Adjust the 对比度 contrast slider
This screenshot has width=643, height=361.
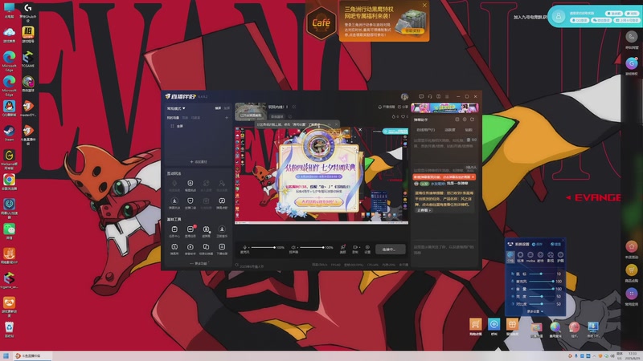[541, 304]
